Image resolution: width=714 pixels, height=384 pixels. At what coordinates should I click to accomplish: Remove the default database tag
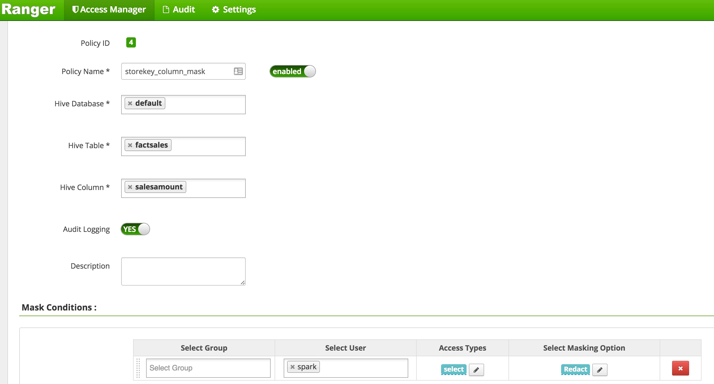(130, 103)
